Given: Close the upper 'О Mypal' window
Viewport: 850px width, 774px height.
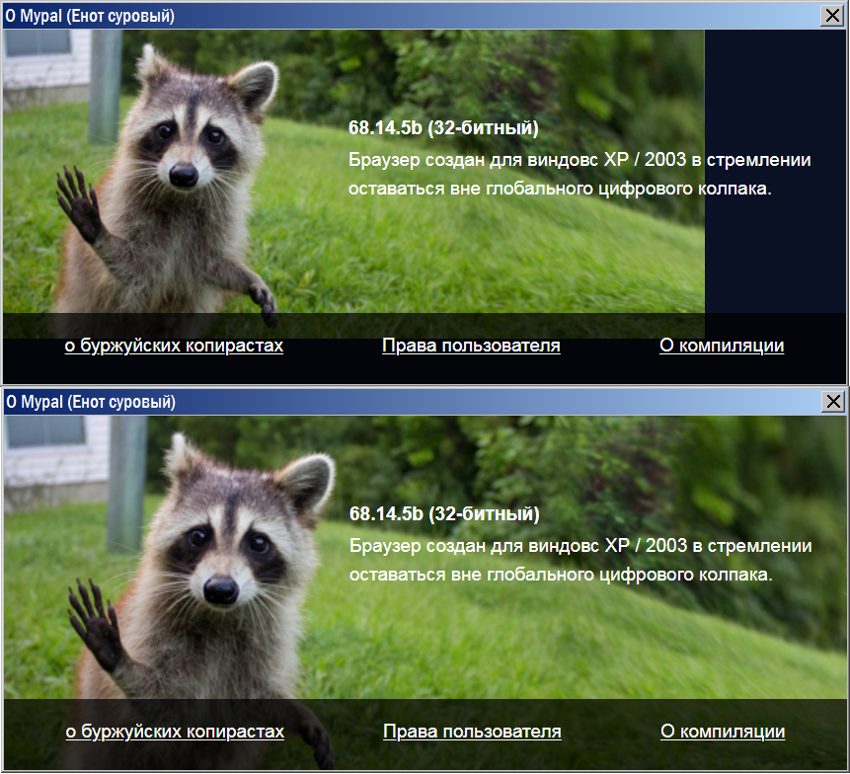Looking at the screenshot, I should 832,16.
